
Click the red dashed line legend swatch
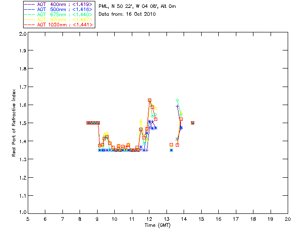pos(30,25)
